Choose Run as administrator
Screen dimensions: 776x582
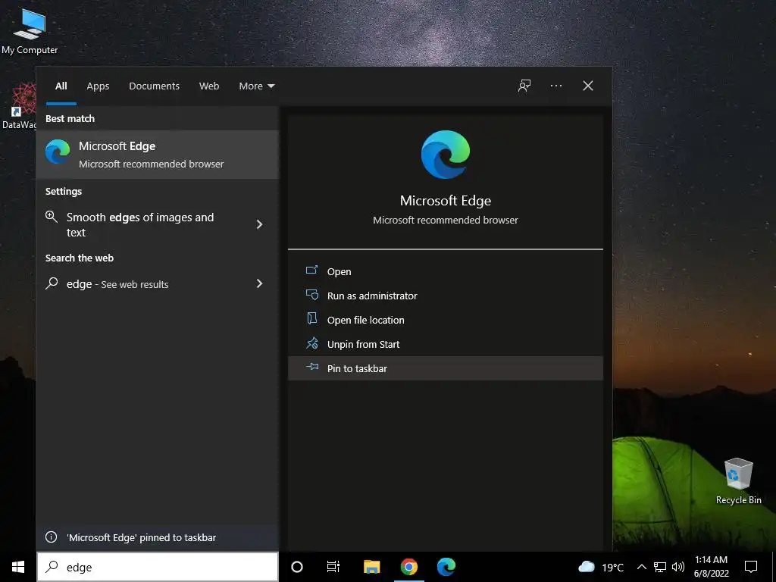pos(446,296)
